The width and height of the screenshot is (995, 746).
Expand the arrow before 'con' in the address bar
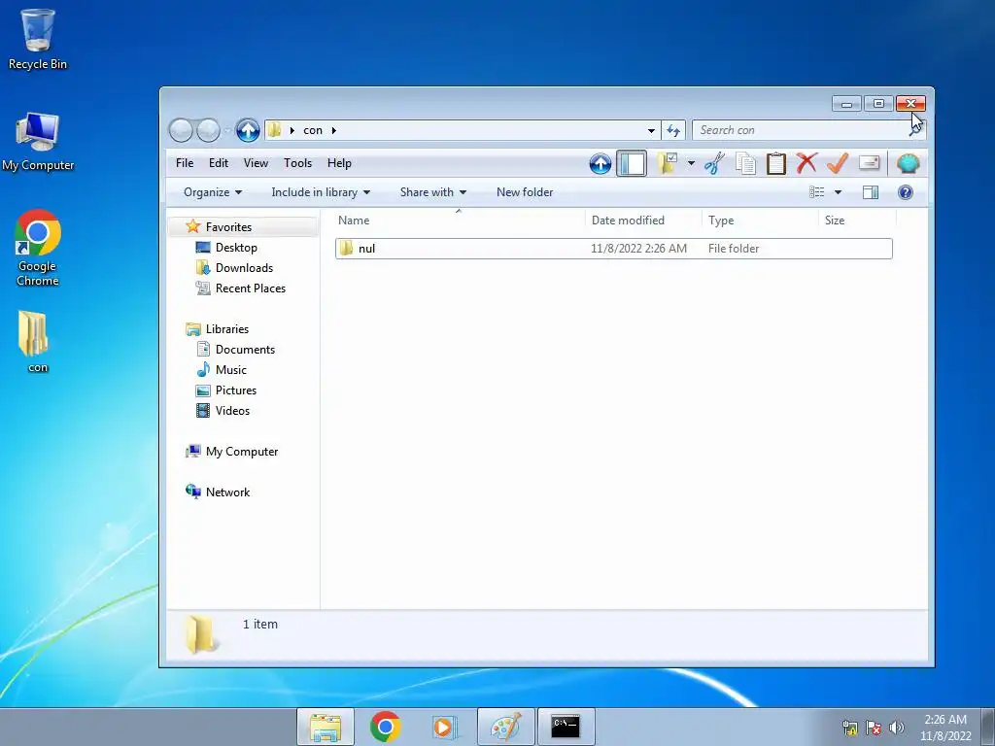292,130
